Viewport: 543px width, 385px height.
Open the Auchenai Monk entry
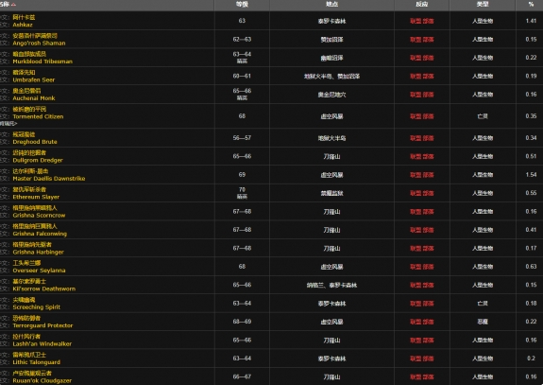click(34, 98)
